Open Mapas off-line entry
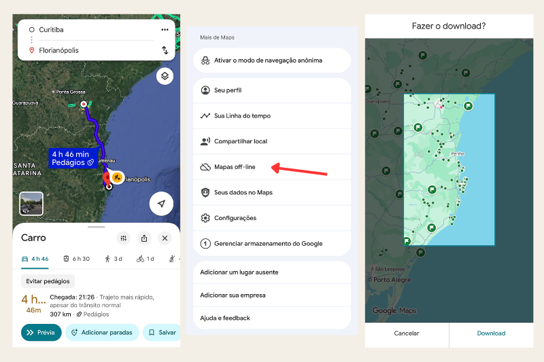The width and height of the screenshot is (544, 362). tap(272, 167)
